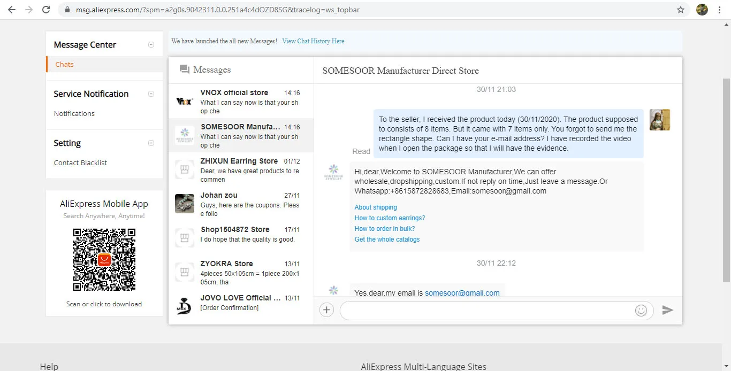Send message with paper plane icon
The height and width of the screenshot is (371, 731).
pyautogui.click(x=667, y=310)
